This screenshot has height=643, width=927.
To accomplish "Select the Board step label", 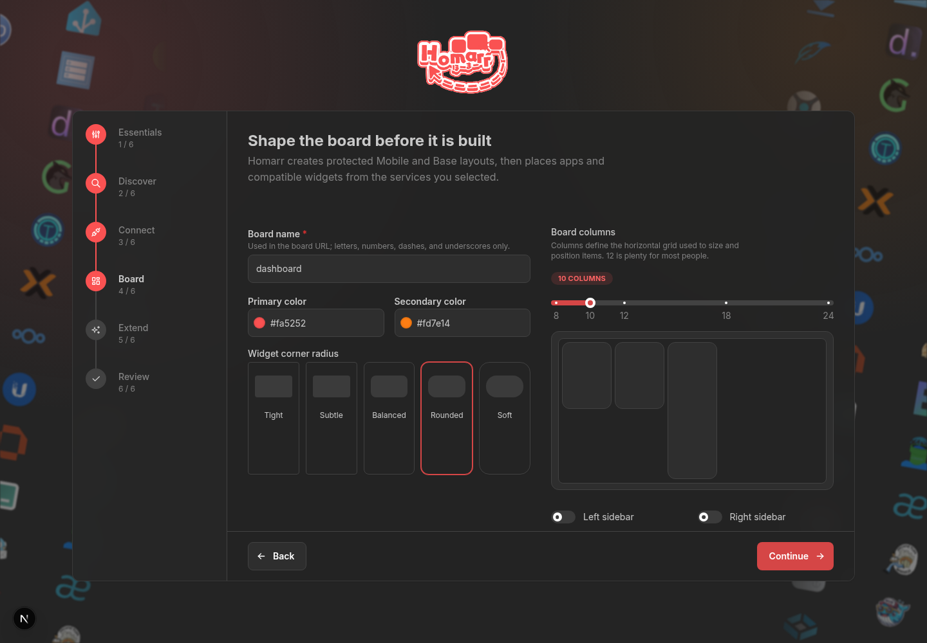I will (131, 279).
